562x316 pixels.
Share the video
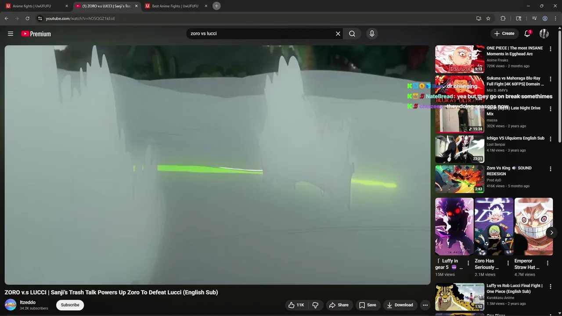tap(339, 305)
